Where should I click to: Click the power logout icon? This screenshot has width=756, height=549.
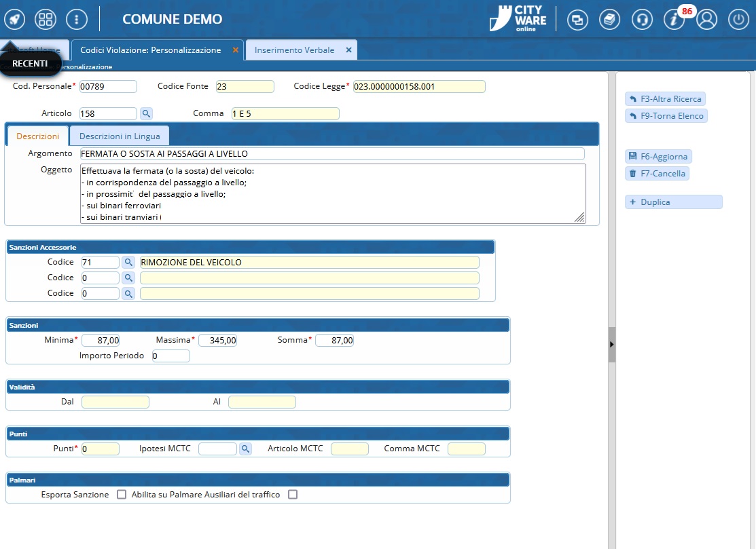[x=739, y=20]
